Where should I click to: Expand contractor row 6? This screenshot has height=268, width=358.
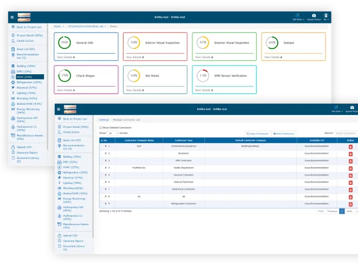click(105, 182)
